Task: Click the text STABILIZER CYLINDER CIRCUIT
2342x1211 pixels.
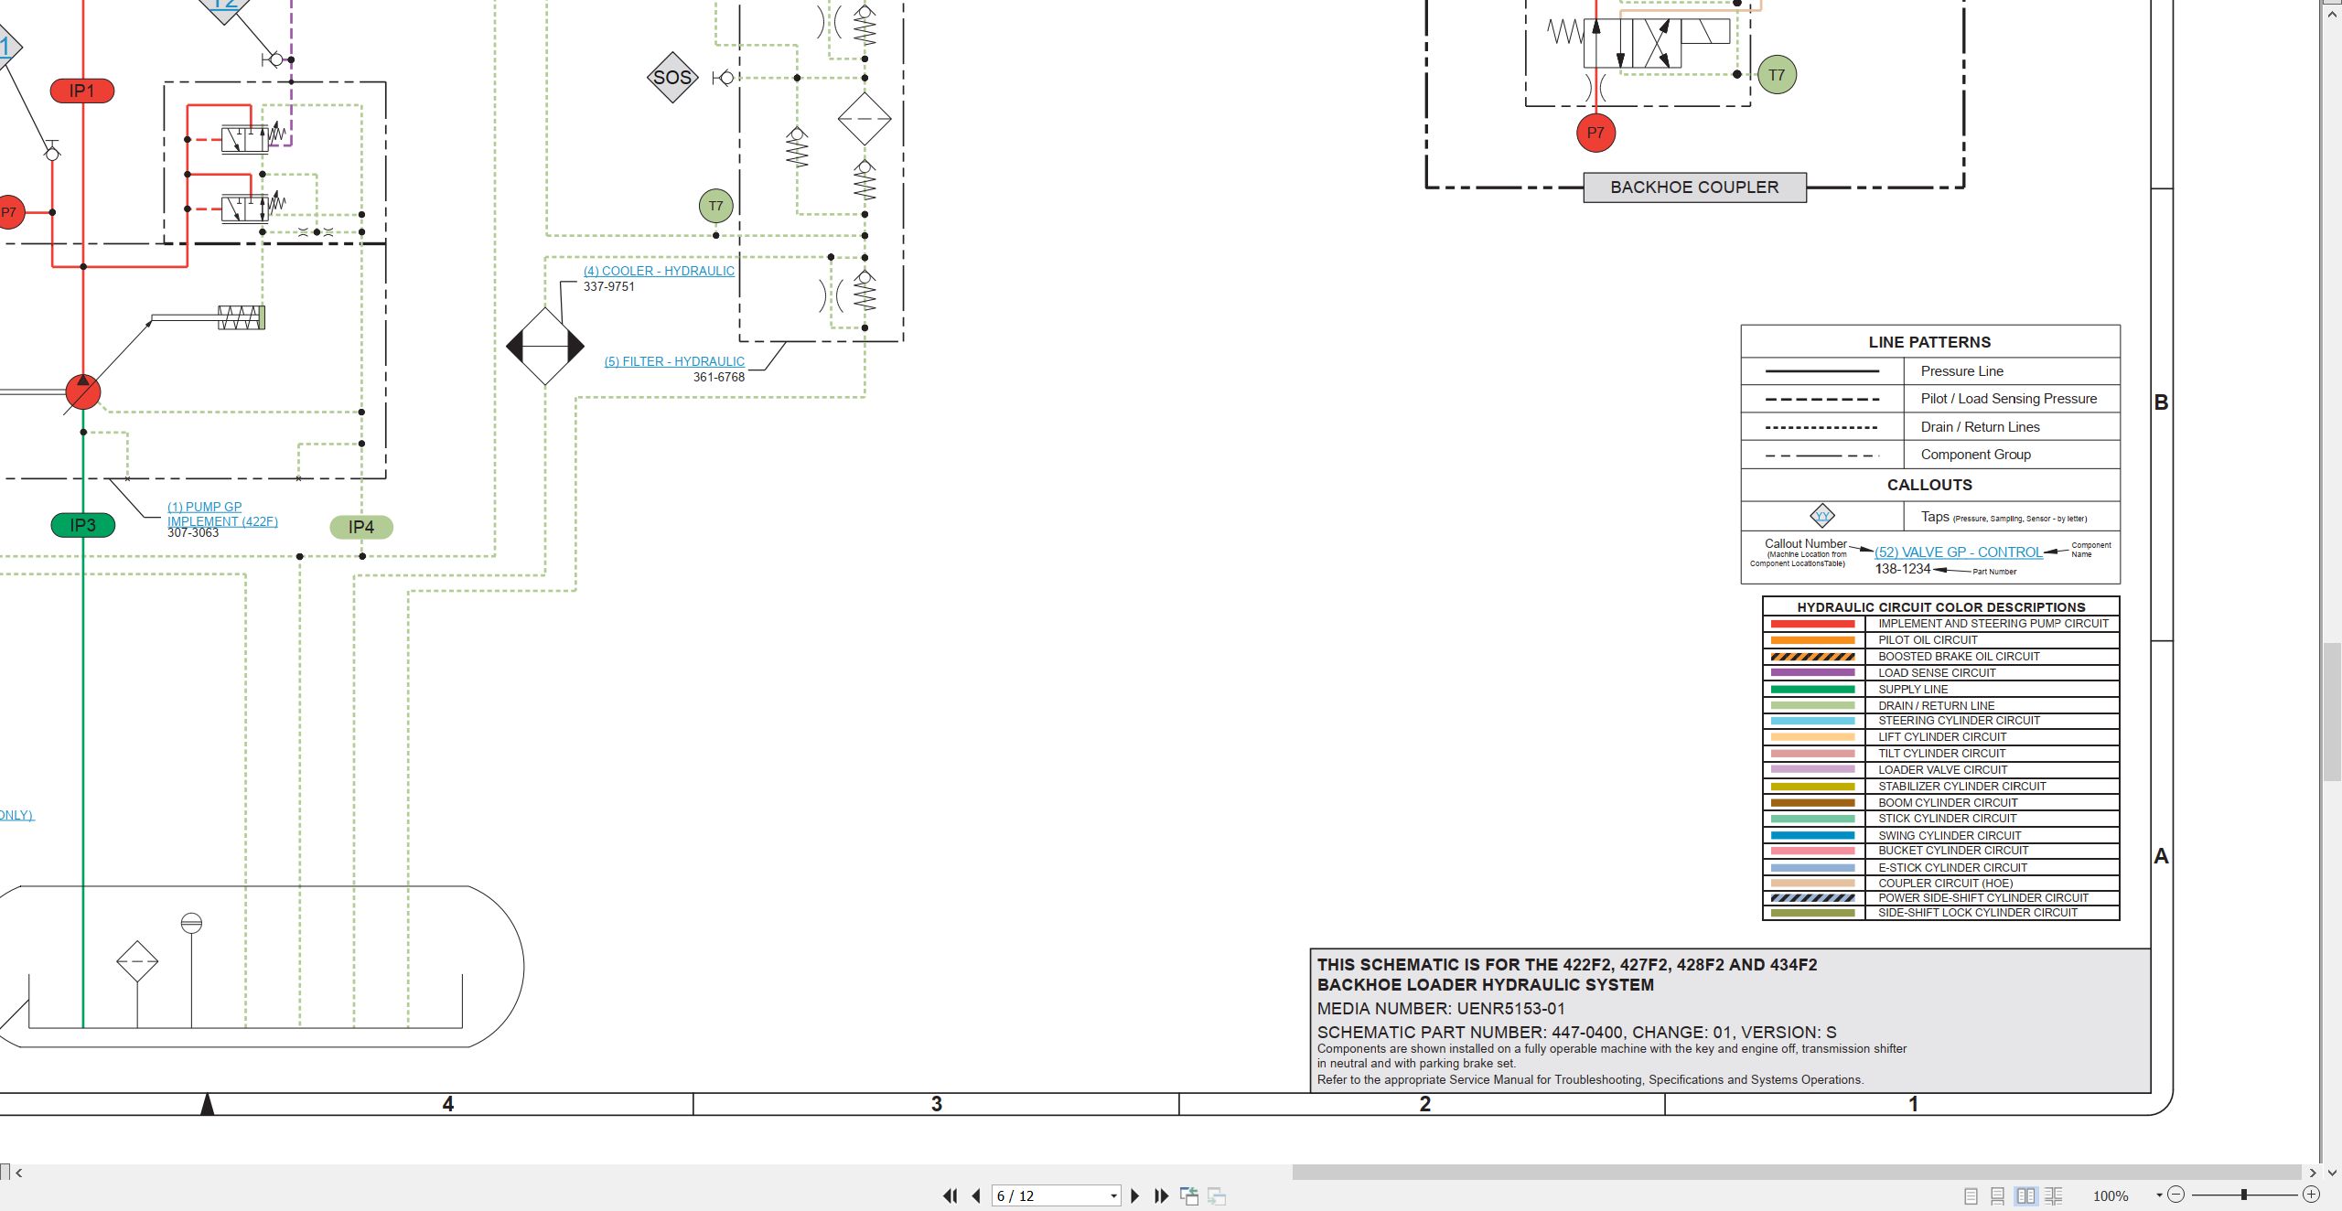Action: point(1961,786)
